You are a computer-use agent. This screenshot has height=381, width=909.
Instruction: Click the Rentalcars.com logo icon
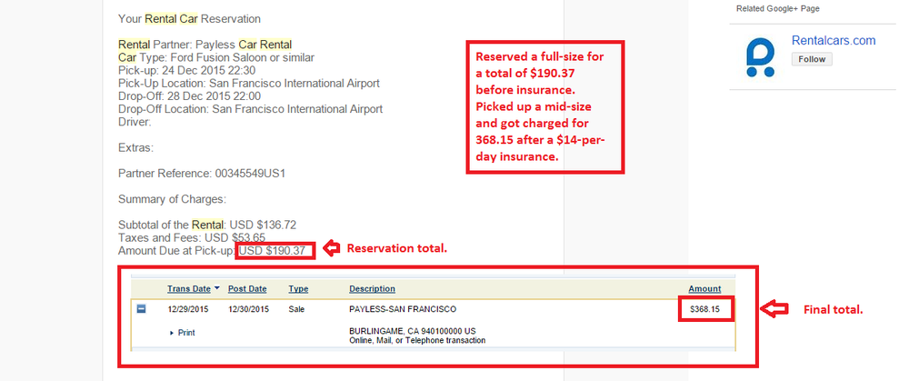[761, 57]
